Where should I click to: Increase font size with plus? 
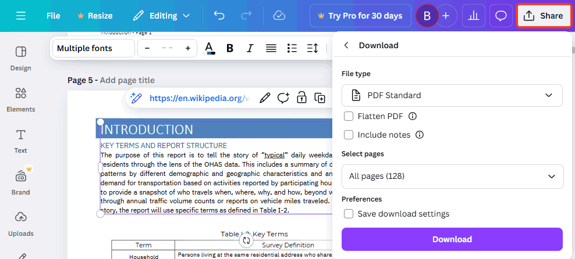[188, 48]
